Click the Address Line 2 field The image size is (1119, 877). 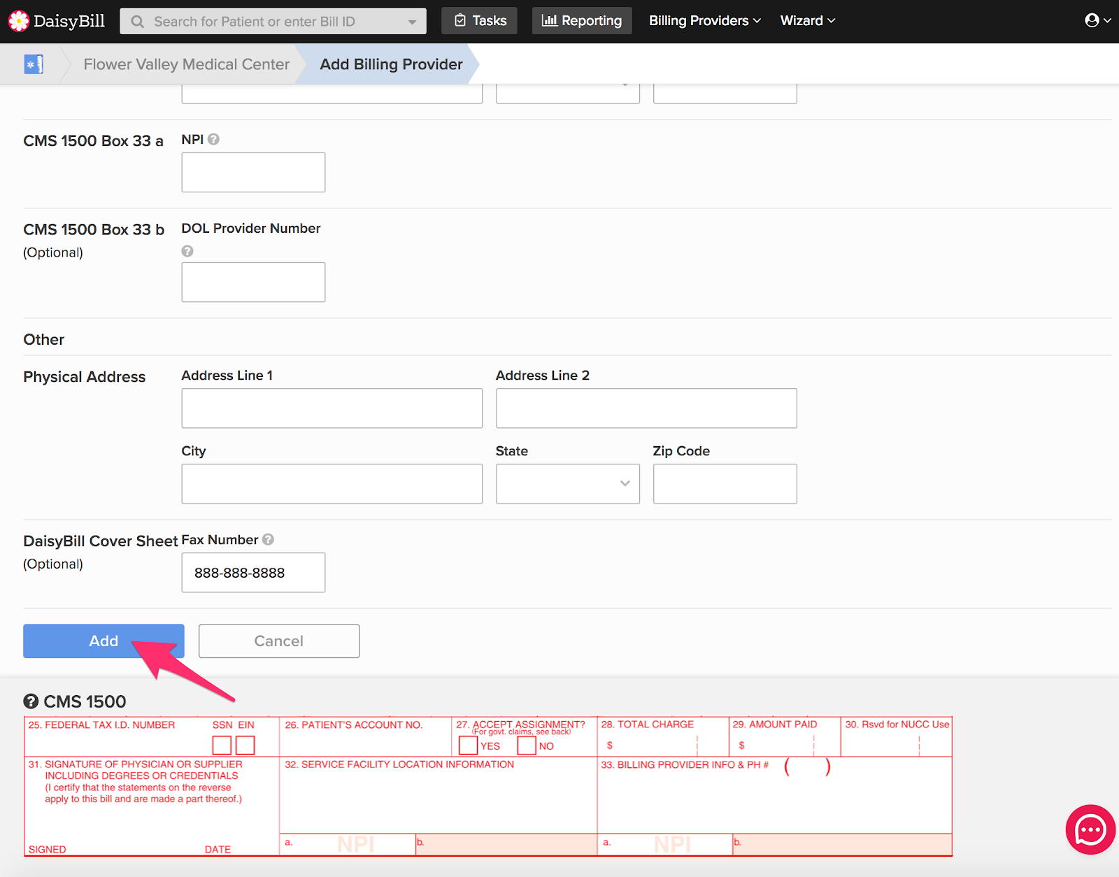[646, 408]
